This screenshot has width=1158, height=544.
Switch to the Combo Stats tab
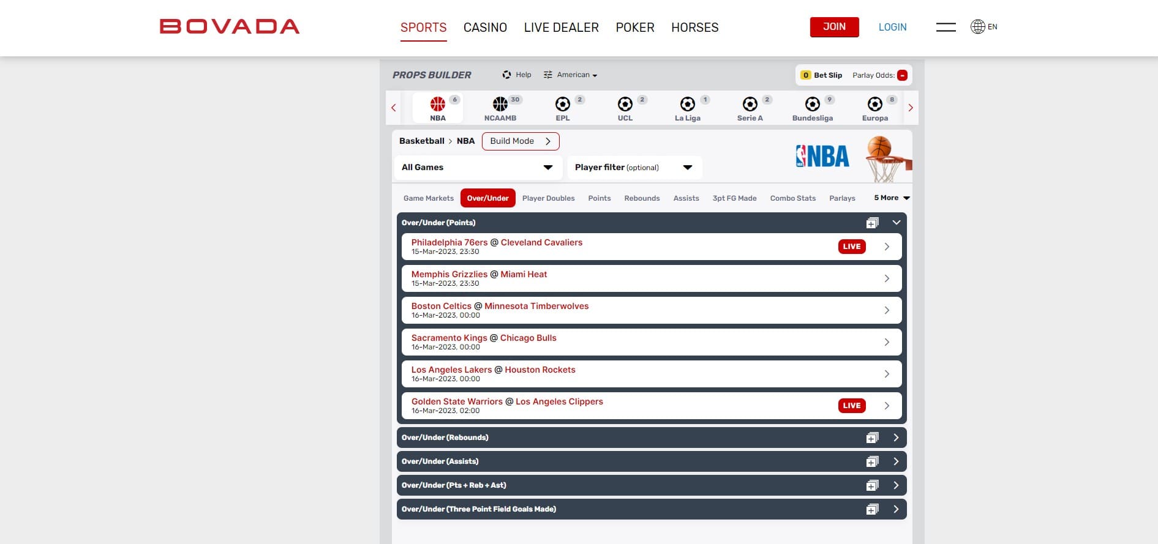tap(793, 198)
